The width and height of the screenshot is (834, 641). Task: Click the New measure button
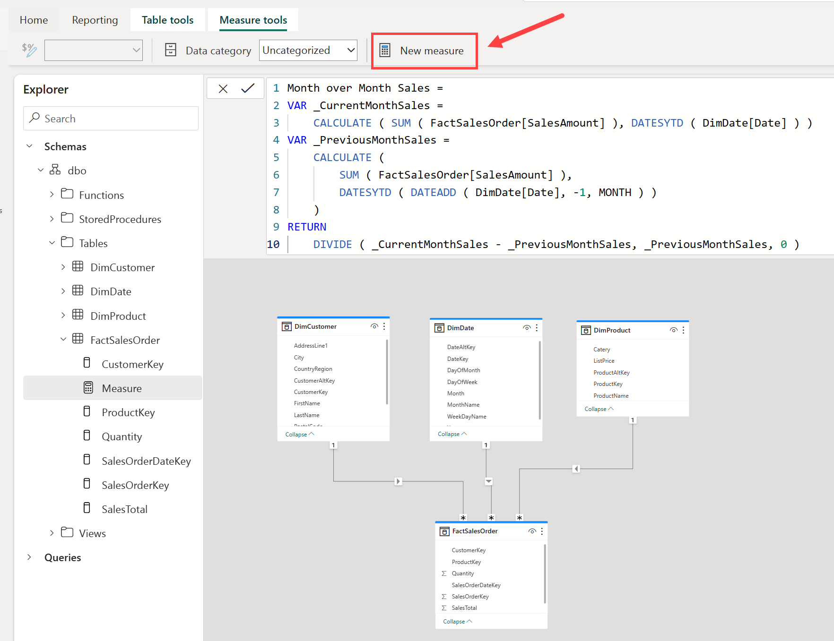(424, 51)
